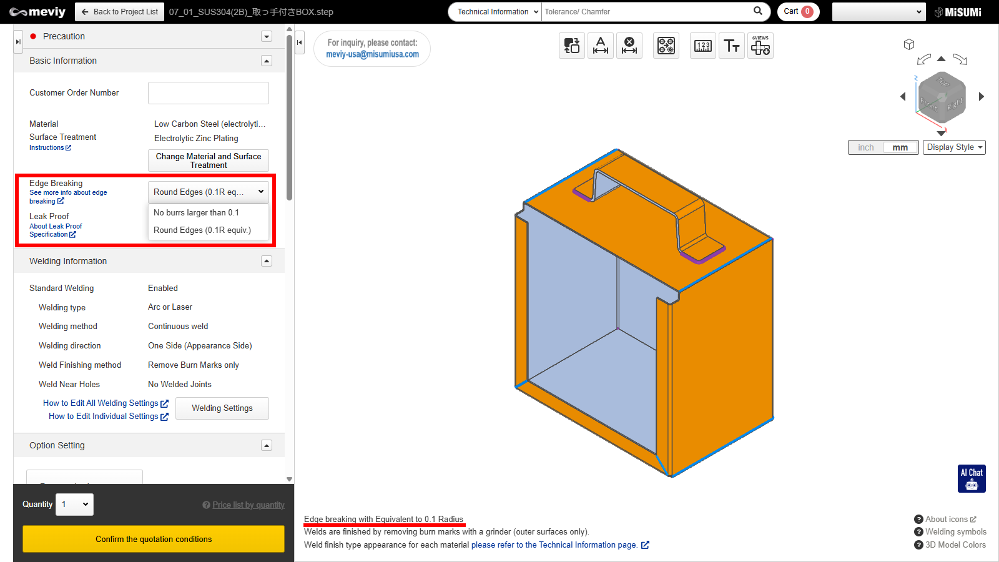Open the Quantity dropdown
999x562 pixels.
pos(74,505)
